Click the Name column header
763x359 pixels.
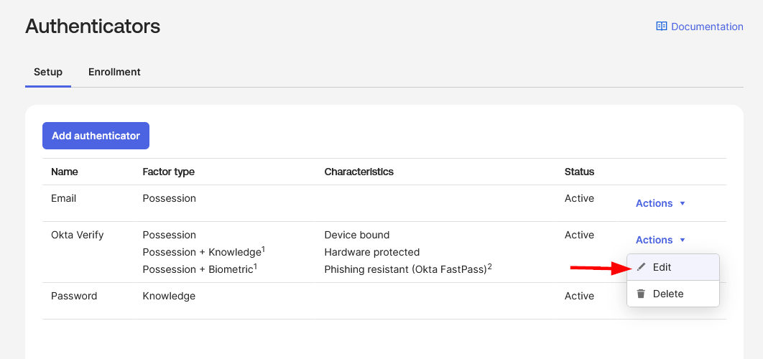[65, 172]
